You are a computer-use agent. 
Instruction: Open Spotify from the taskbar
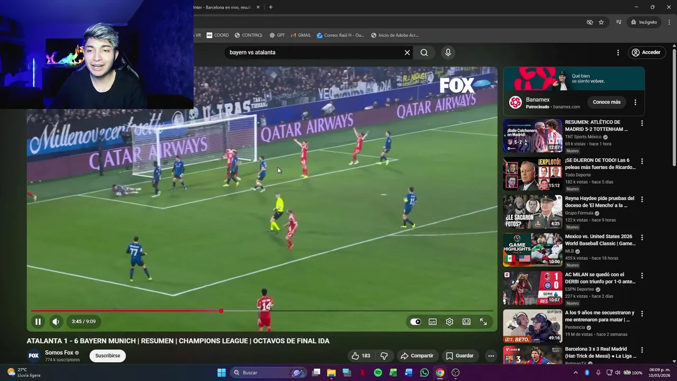(x=378, y=373)
